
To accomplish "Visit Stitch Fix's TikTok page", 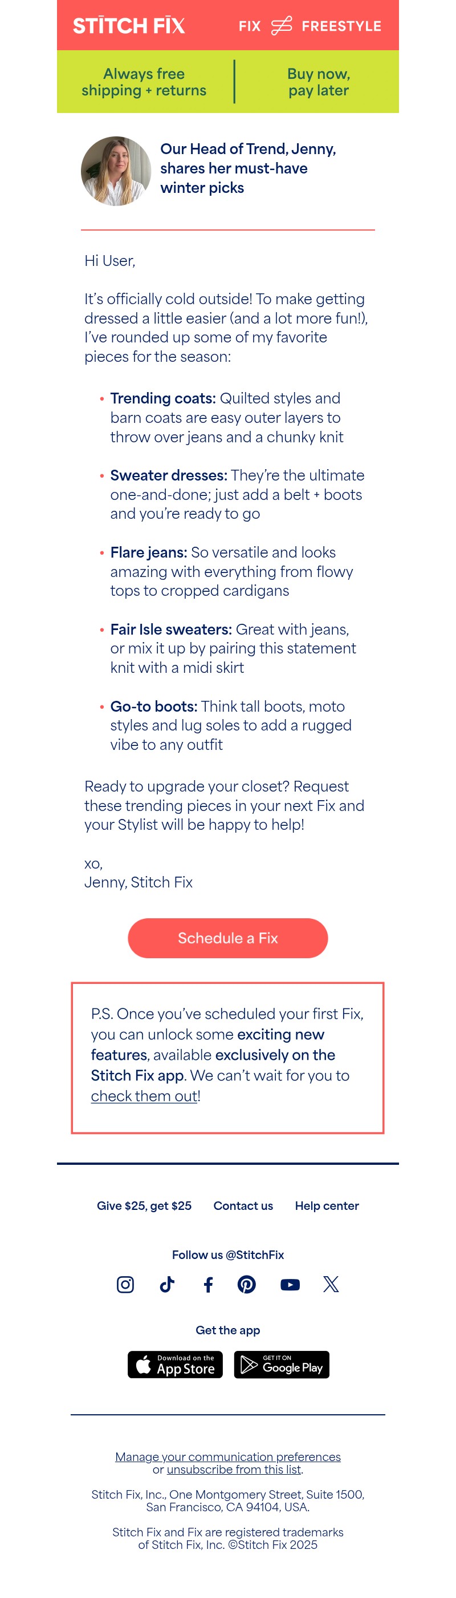I will coord(166,1285).
